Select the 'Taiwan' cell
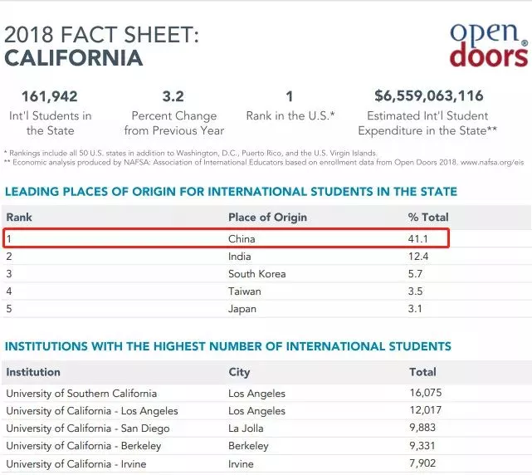The width and height of the screenshot is (532, 475). point(245,291)
